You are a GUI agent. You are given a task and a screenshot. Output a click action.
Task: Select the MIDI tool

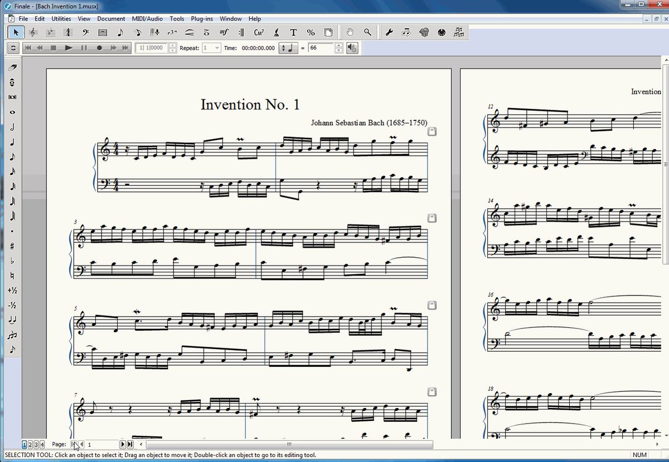click(x=441, y=32)
